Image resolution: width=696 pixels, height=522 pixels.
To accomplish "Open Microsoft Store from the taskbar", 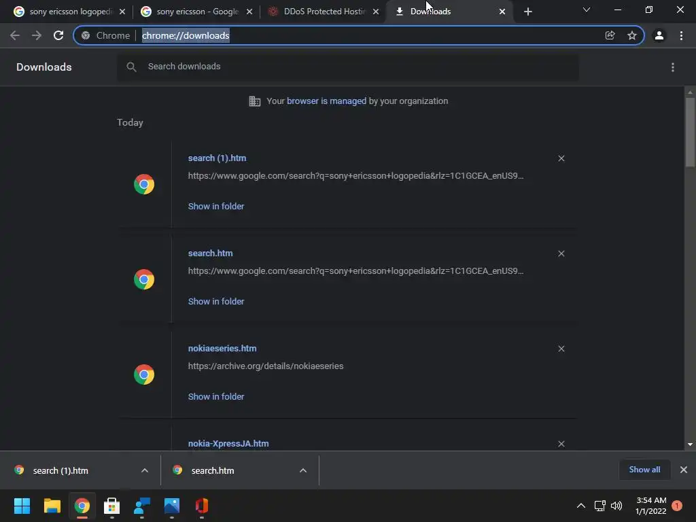I will (112, 506).
